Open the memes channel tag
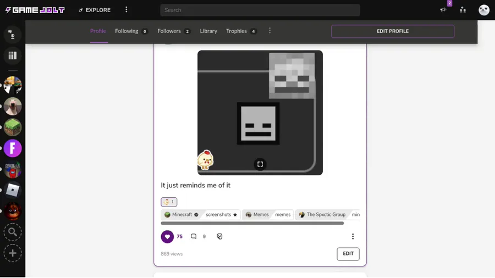 (283, 215)
